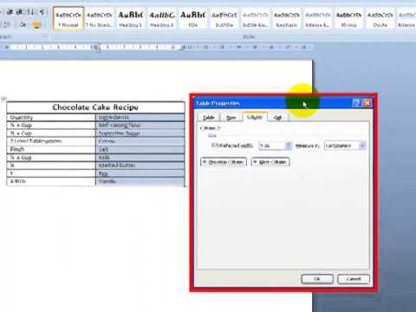Click the horizontal ruler
The width and height of the screenshot is (416, 312).
156,47
